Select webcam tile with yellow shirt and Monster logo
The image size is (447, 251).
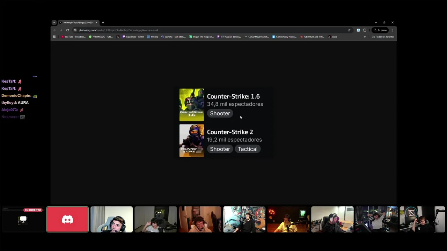(288, 219)
